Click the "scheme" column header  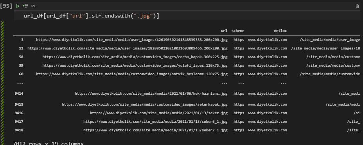238,31
